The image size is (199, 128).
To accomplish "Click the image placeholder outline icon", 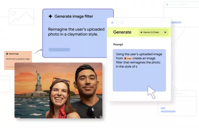I will coord(21,16).
